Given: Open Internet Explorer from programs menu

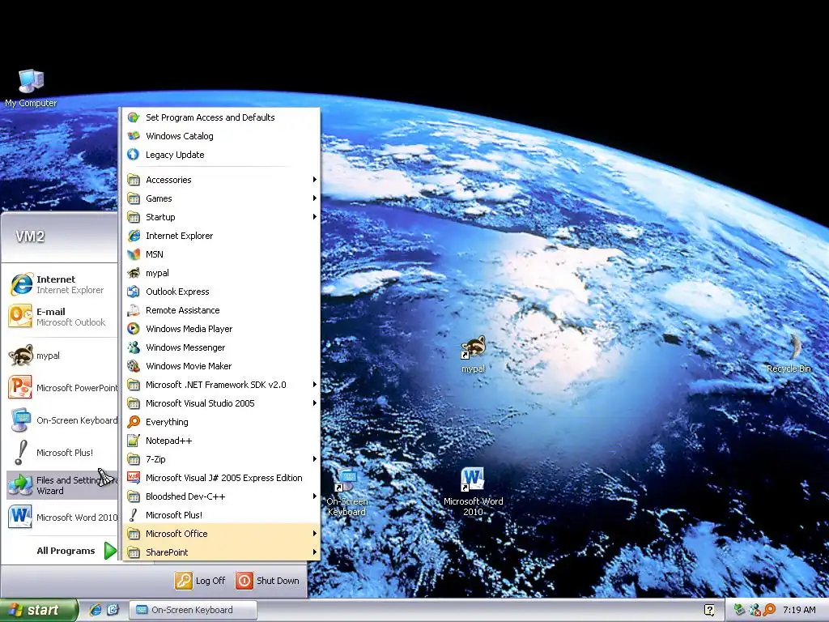Looking at the screenshot, I should (221, 236).
